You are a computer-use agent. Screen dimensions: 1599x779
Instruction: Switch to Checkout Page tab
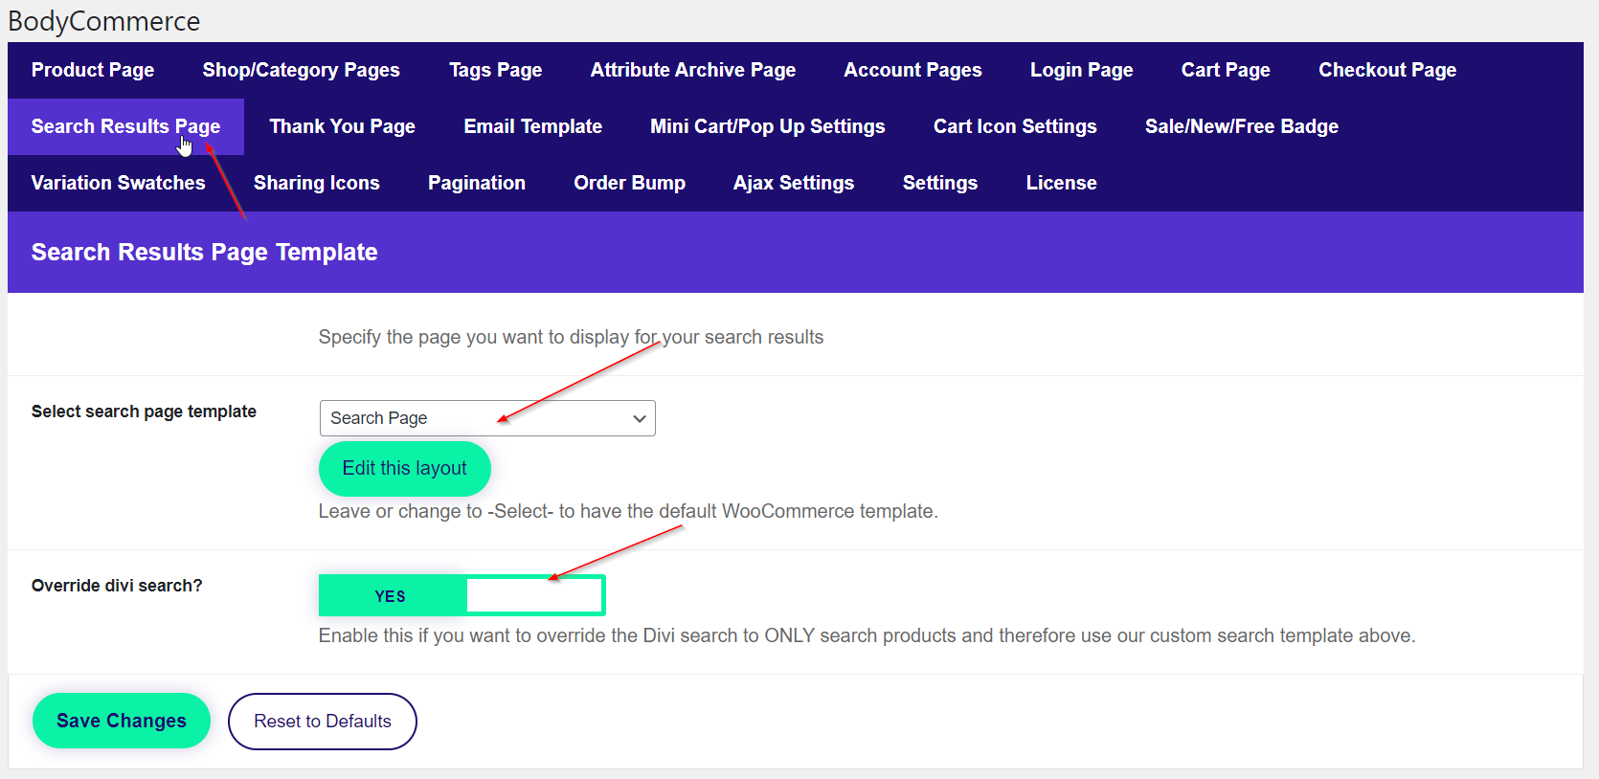click(1387, 70)
